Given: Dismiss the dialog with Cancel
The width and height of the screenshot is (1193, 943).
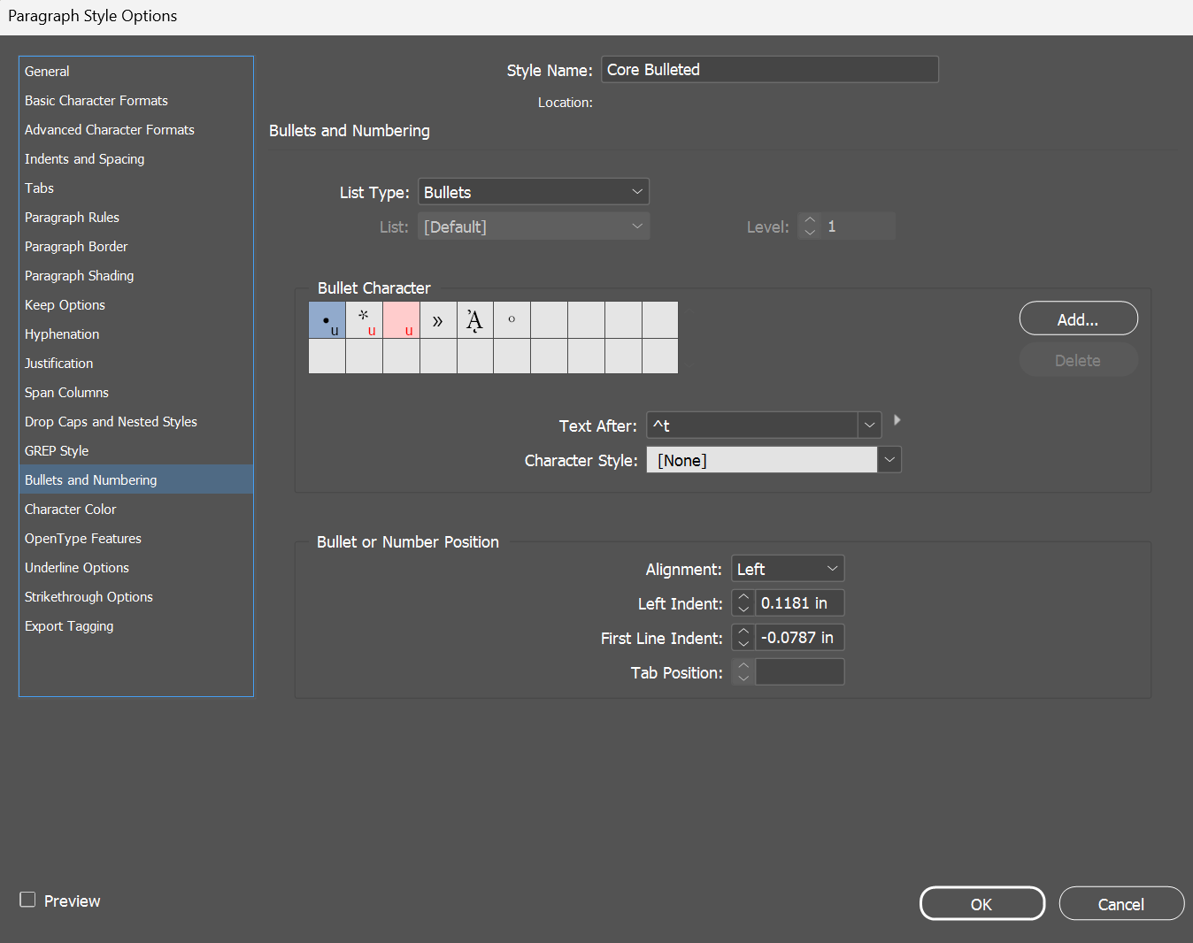Looking at the screenshot, I should click(x=1121, y=903).
